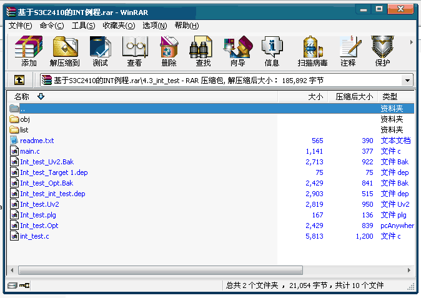This screenshot has height=298, width=421.
Task: Click the obj folder icon
Action: [14, 119]
